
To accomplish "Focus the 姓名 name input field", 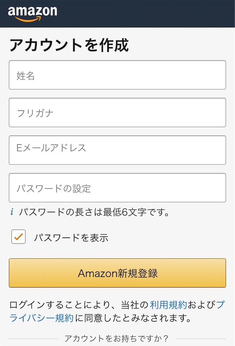I will coord(117,75).
